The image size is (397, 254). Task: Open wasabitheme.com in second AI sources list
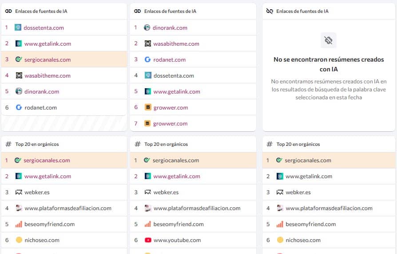176,44
